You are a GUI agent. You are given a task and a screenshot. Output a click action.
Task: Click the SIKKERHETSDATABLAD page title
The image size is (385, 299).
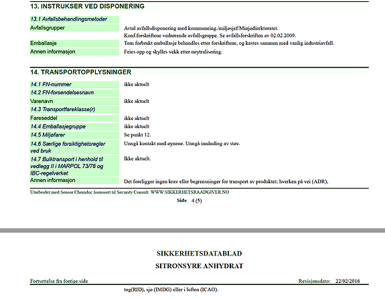199,254
